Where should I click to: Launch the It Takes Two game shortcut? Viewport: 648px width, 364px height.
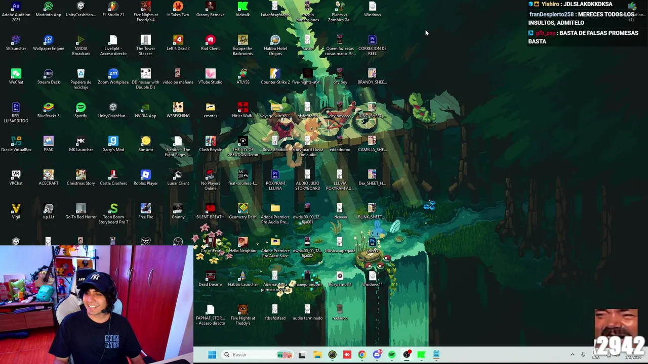tap(178, 9)
